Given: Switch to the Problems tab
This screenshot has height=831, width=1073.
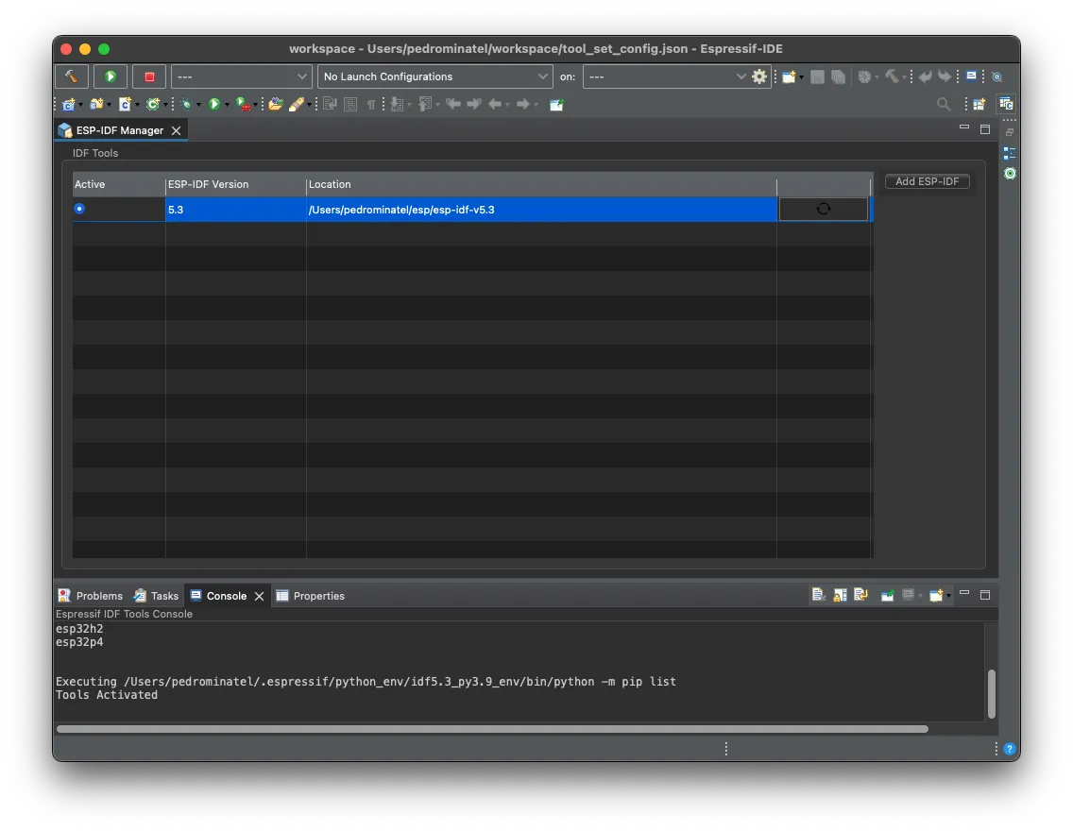Looking at the screenshot, I should 91,596.
